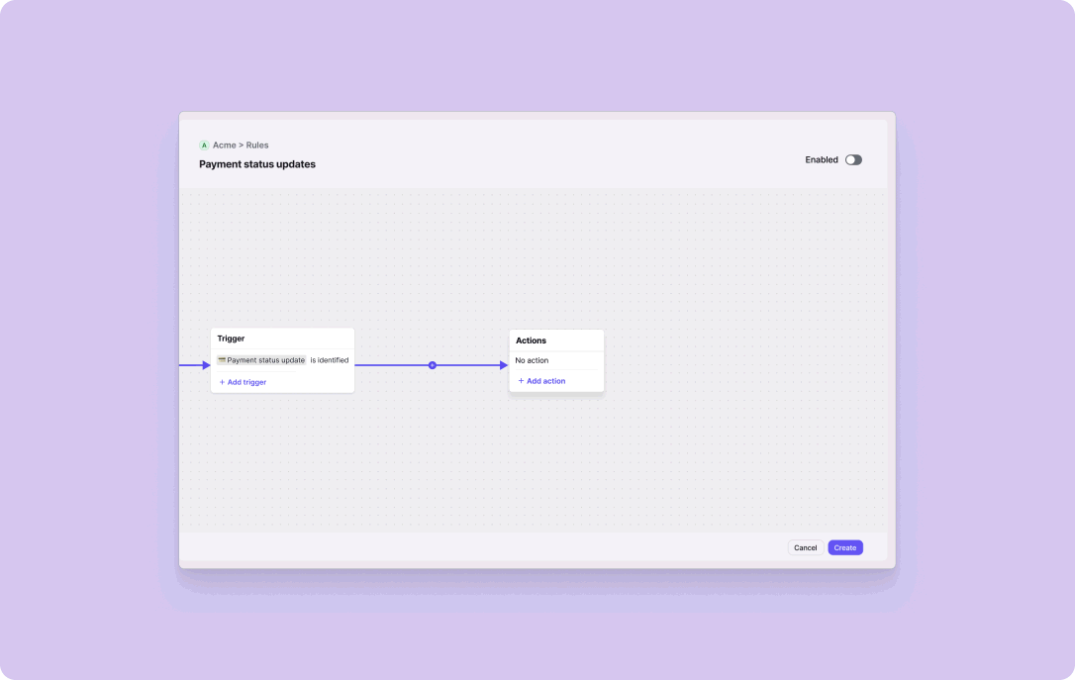The height and width of the screenshot is (680, 1075).
Task: Click the arrowhead pointing into the Actions card
Action: click(x=503, y=365)
